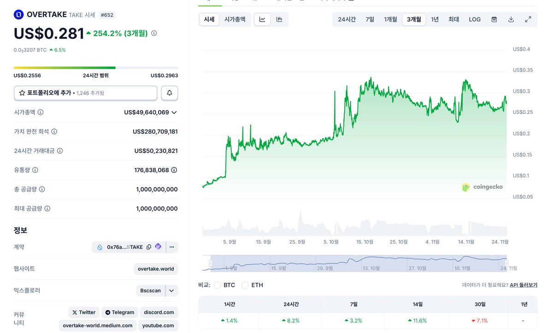Expand the chart to fullscreen

coord(528,19)
